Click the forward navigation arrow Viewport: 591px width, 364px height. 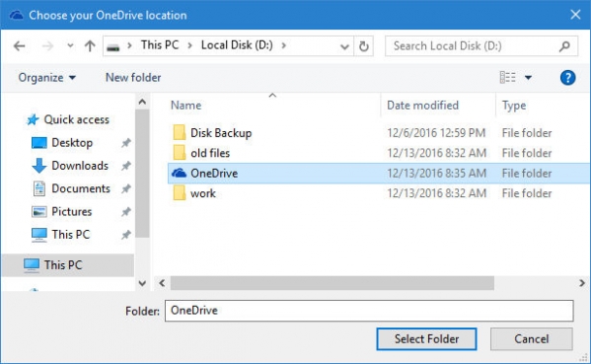48,46
